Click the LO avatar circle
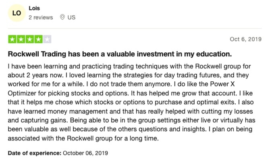 tap(17, 13)
